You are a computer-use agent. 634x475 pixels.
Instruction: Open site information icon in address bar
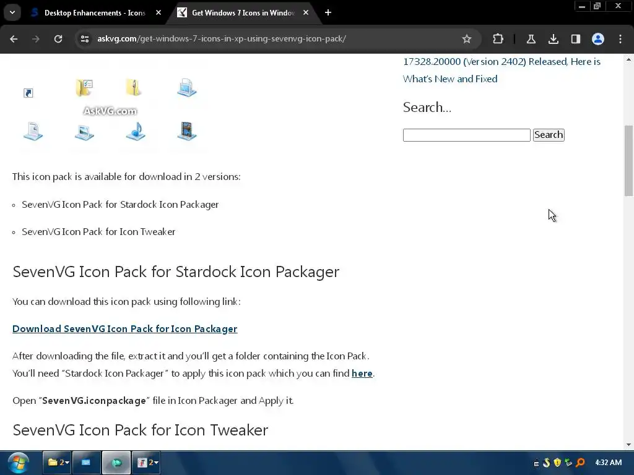[85, 39]
